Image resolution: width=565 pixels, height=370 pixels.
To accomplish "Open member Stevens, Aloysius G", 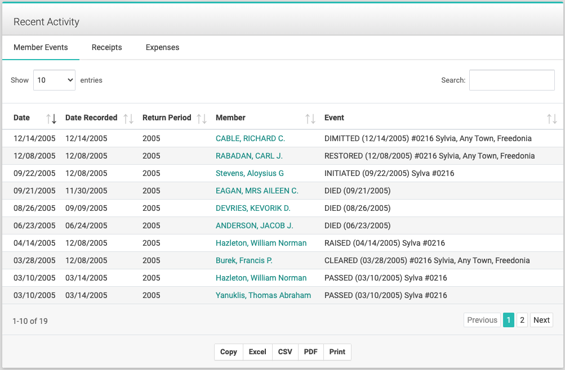I will [250, 173].
